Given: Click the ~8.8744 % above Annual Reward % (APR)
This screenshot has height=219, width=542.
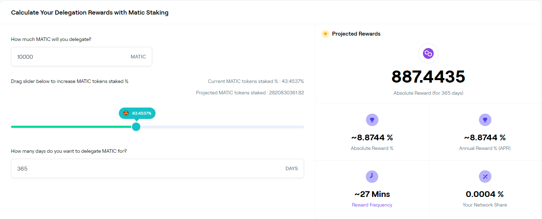Looking at the screenshot, I should point(485,137).
